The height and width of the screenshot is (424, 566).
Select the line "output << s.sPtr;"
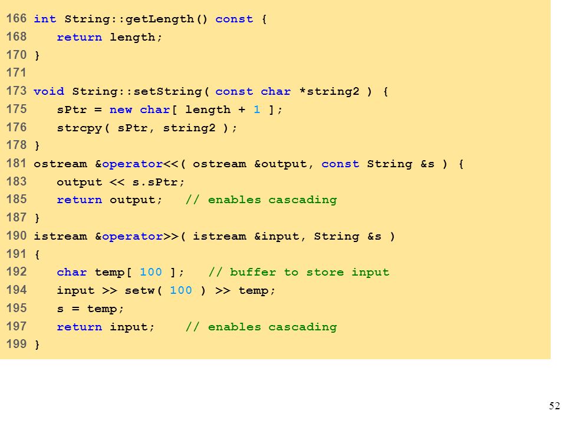pos(120,182)
